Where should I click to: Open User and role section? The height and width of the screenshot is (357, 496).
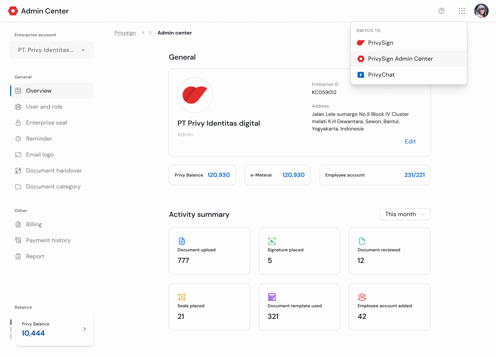tap(52, 107)
